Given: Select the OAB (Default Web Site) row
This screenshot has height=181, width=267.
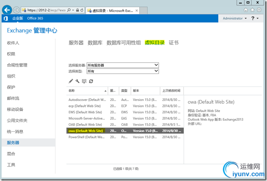Looking at the screenshot, I should click(x=125, y=125).
